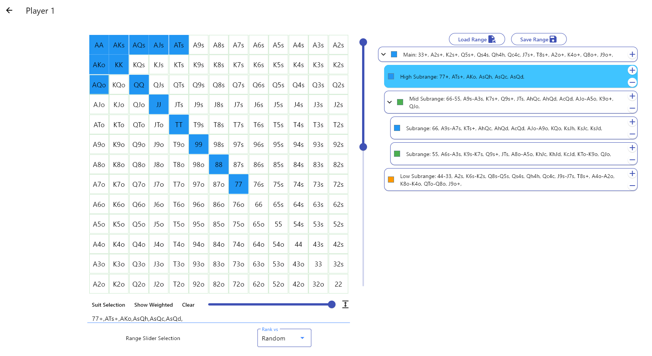The image size is (652, 356).
Task: Click the orange swatch on Low Subrange
Action: coord(391,180)
